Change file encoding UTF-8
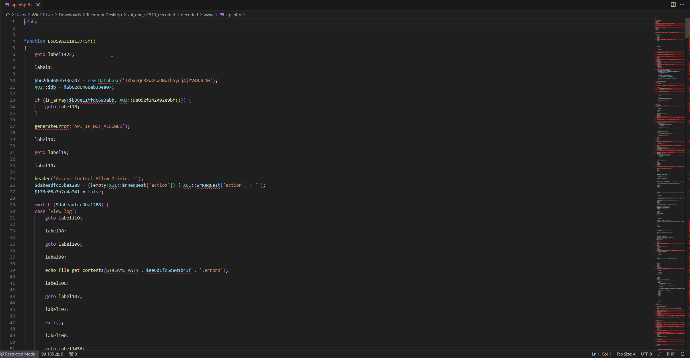 pyautogui.click(x=646, y=354)
